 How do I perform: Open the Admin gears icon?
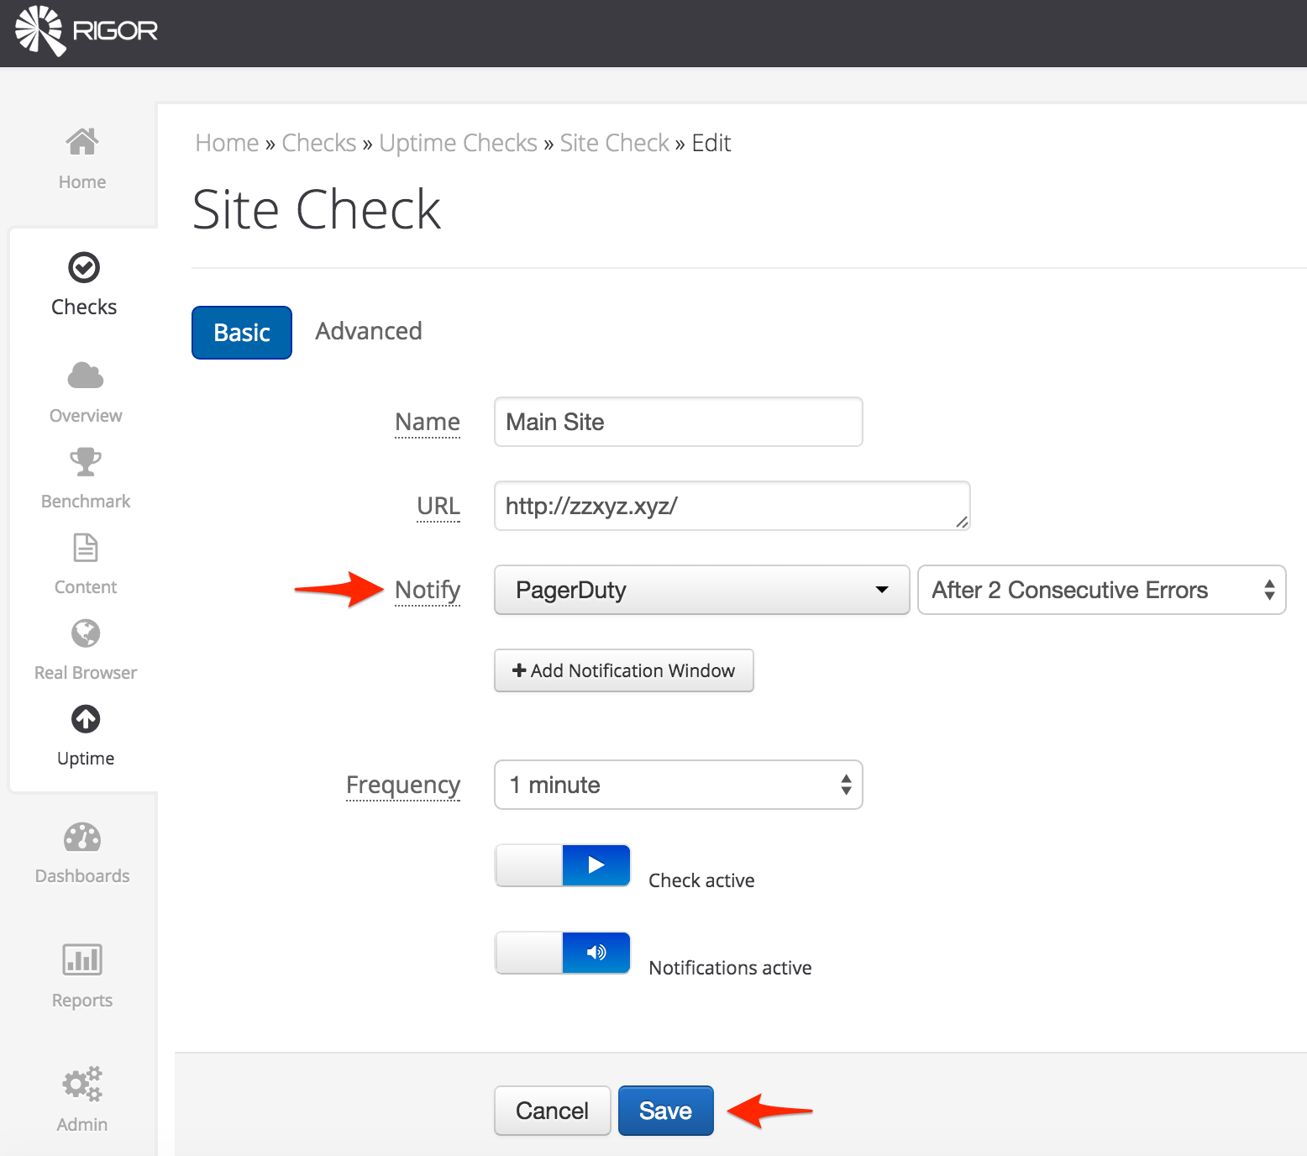point(82,1084)
